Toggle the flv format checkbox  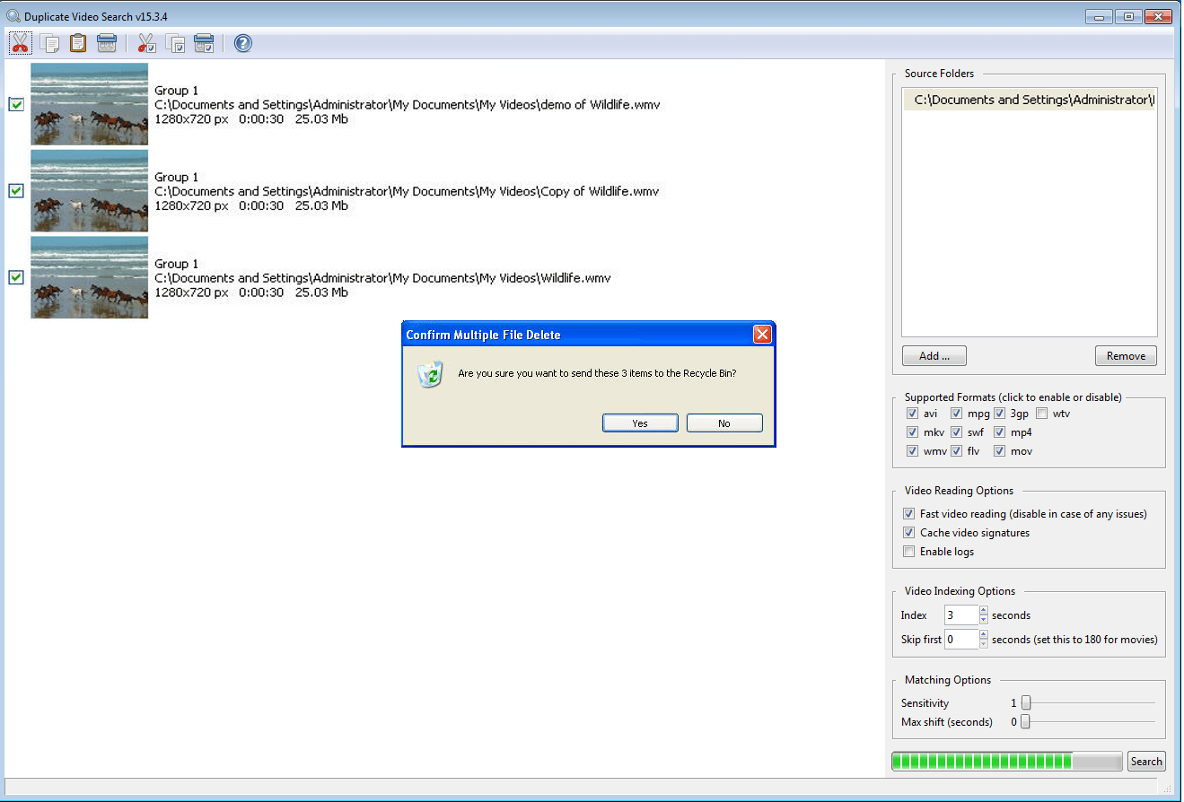(x=957, y=451)
